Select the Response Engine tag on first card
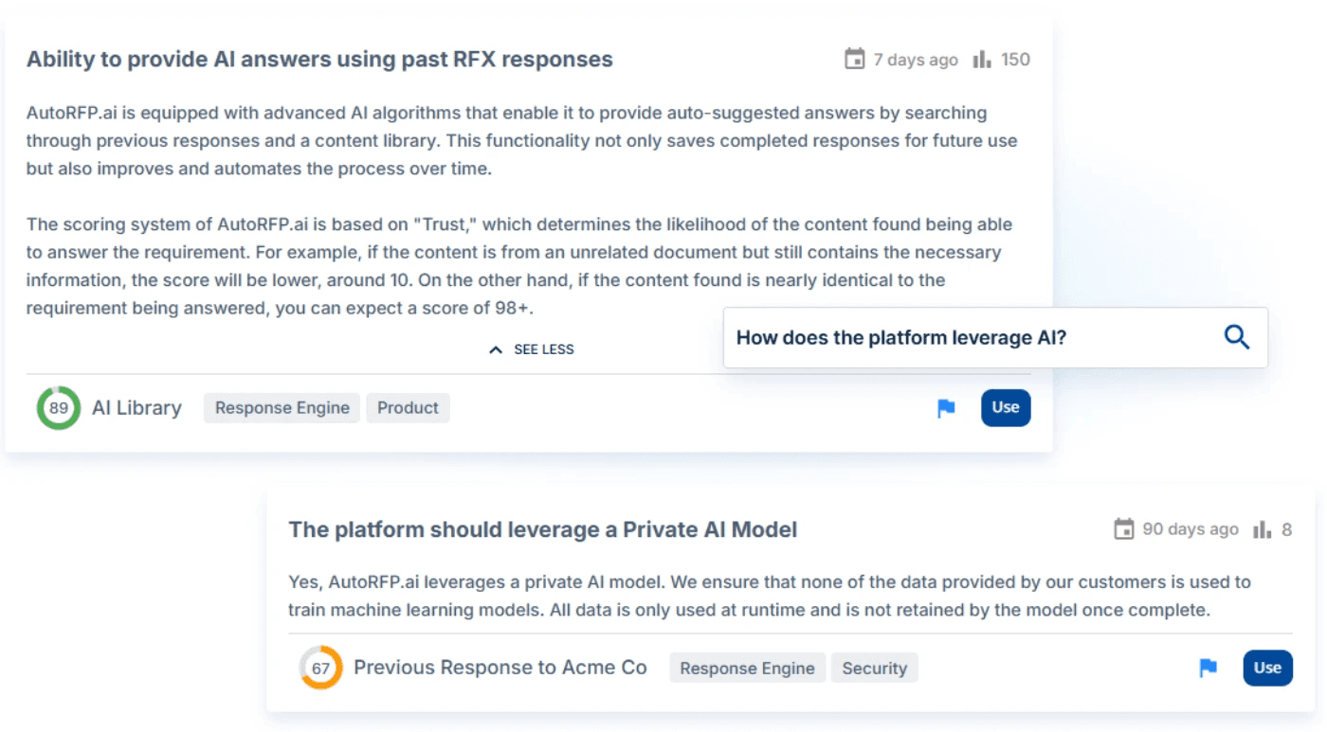1327x732 pixels. (x=282, y=407)
